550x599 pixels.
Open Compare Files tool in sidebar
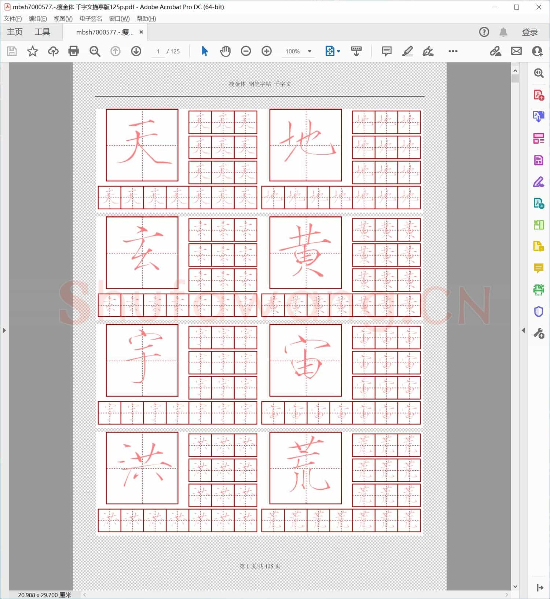pos(539,225)
